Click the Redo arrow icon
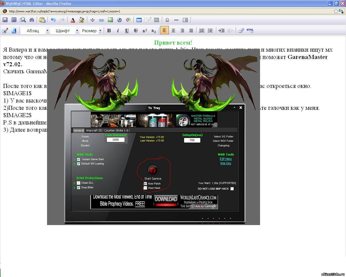Viewport: 346px width, 277px height. pyautogui.click(x=62, y=20)
